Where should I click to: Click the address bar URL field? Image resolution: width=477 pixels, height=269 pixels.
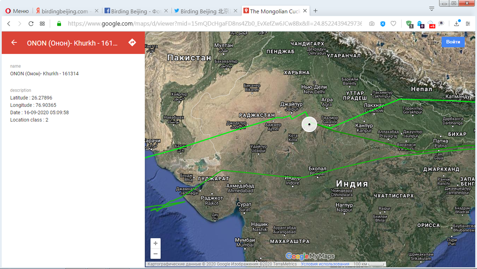pos(215,23)
